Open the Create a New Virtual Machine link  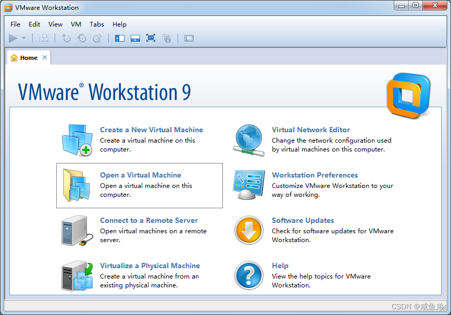point(152,130)
